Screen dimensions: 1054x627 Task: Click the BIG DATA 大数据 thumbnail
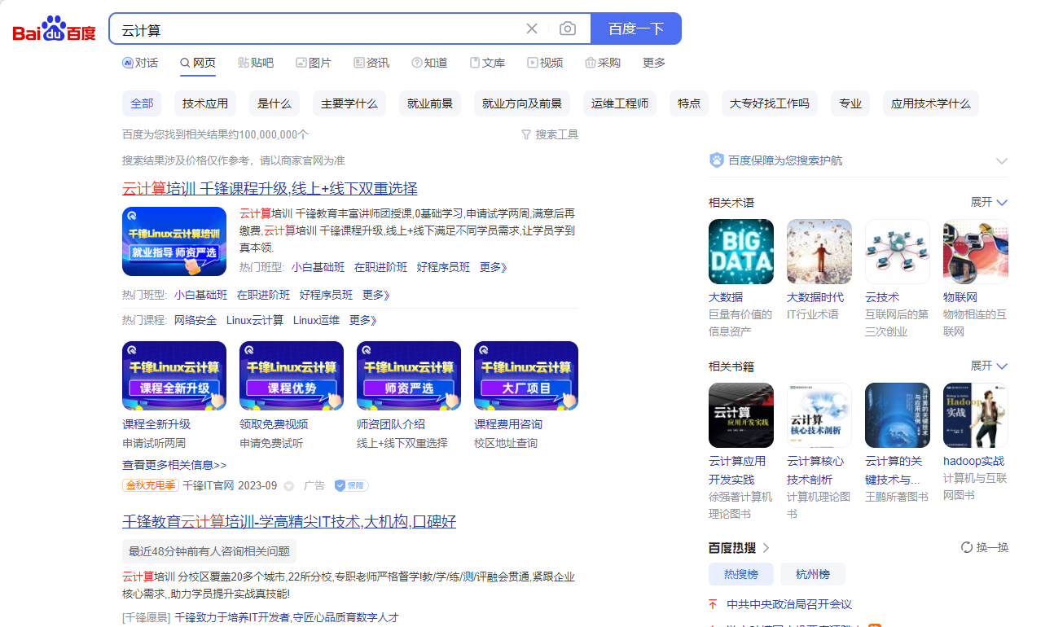point(741,252)
